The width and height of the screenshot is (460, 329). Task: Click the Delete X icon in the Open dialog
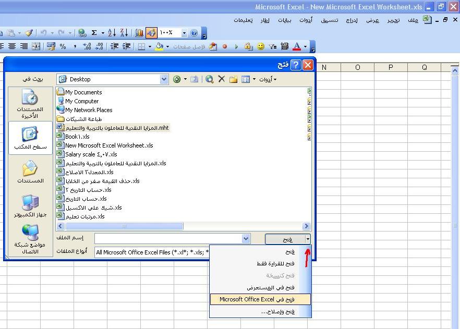click(222, 79)
